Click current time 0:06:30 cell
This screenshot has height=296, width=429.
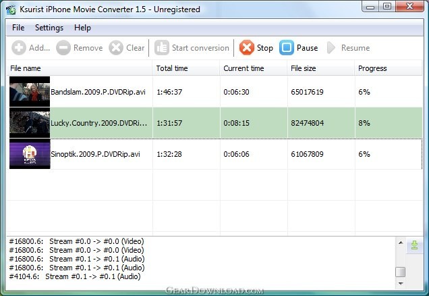click(236, 92)
